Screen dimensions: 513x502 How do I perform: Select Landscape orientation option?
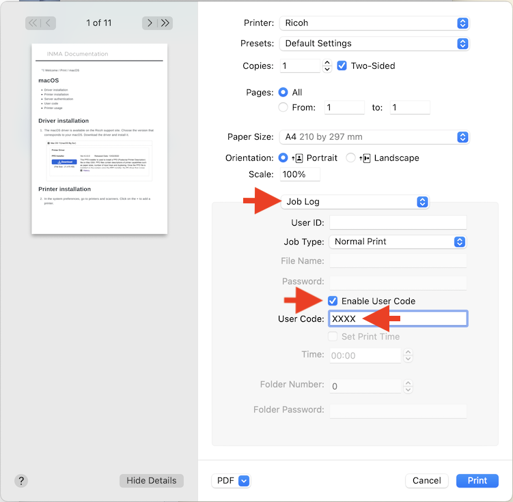350,158
